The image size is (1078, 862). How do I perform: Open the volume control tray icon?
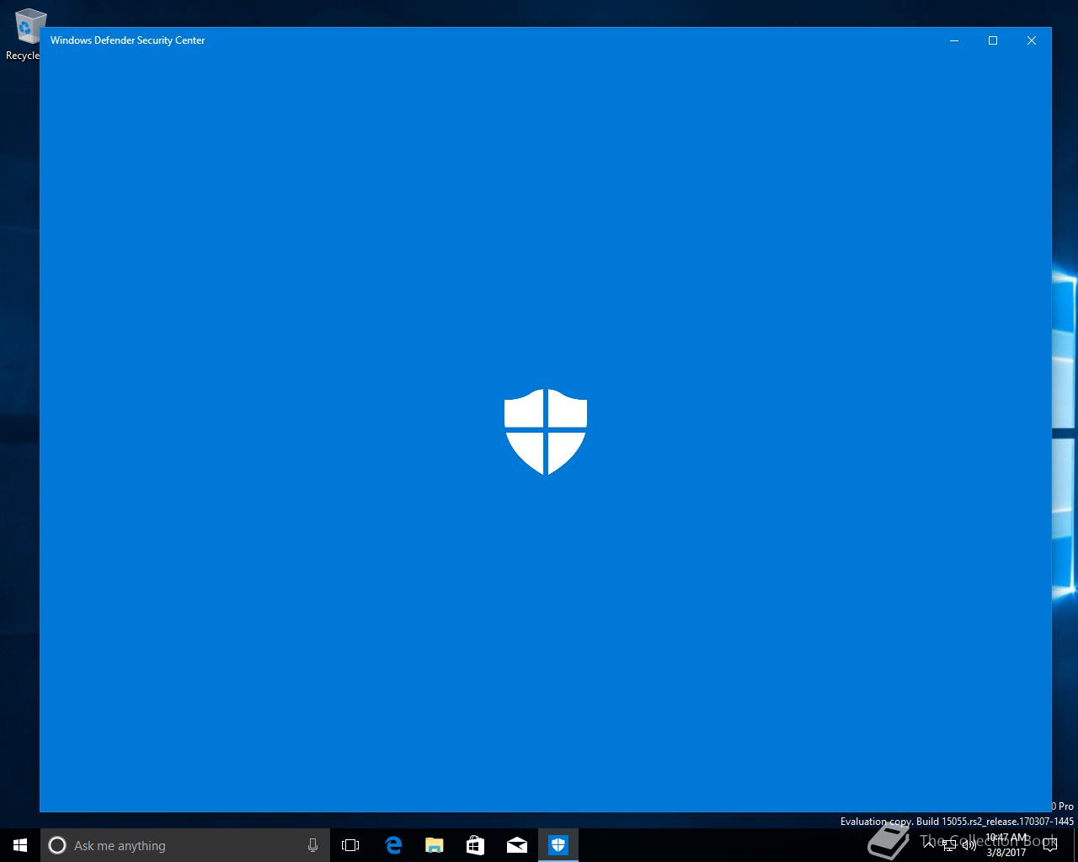tap(969, 845)
